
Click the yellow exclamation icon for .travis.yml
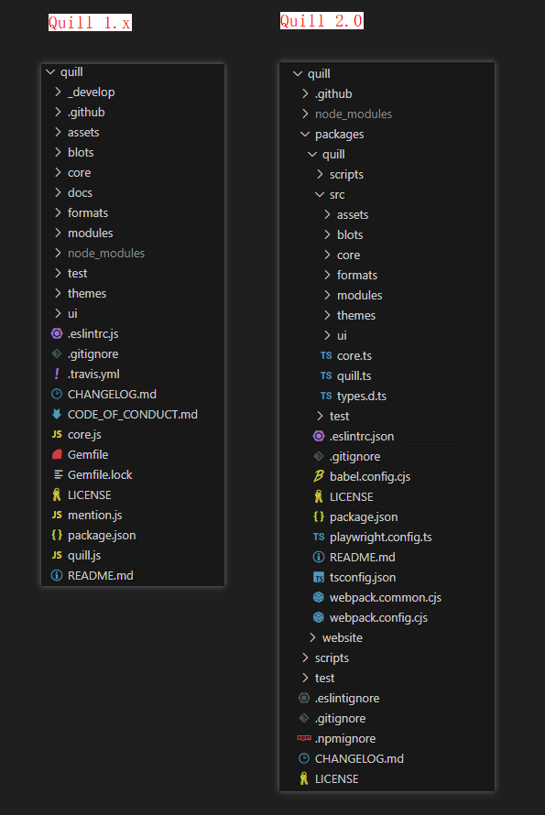click(57, 374)
